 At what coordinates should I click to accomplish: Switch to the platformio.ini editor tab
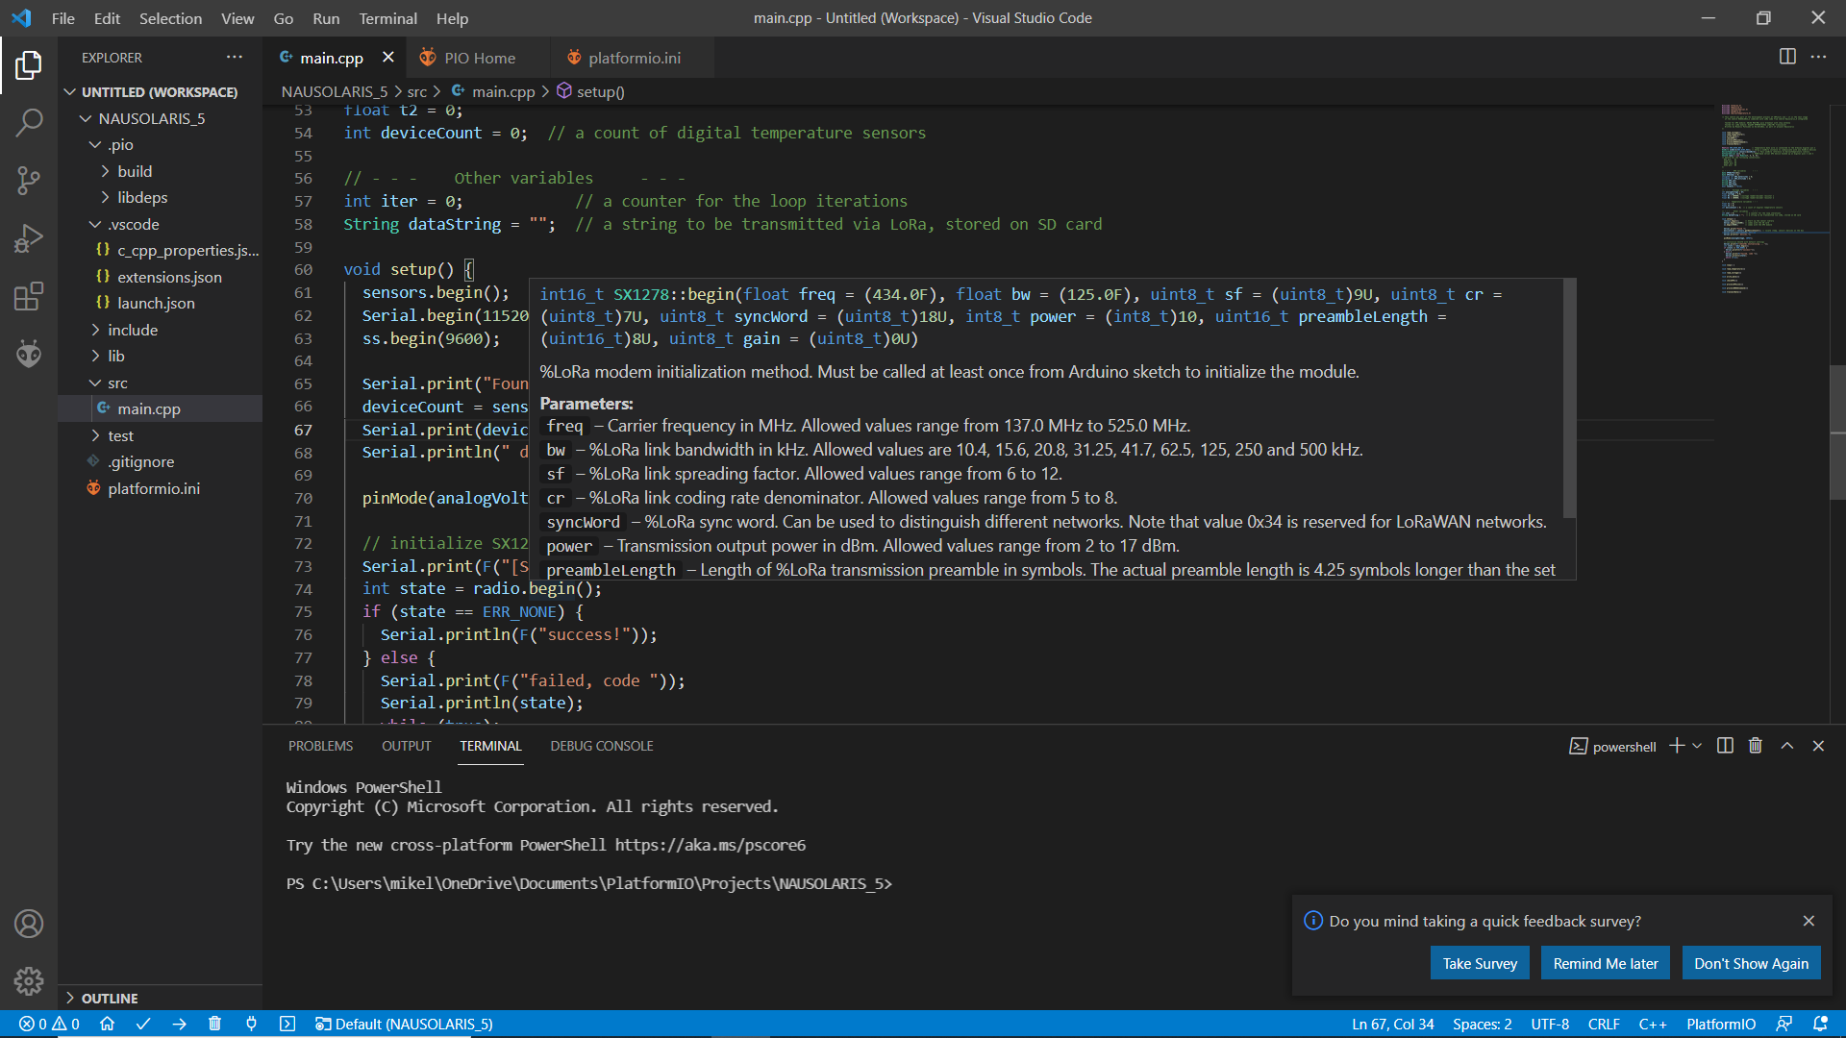(633, 58)
